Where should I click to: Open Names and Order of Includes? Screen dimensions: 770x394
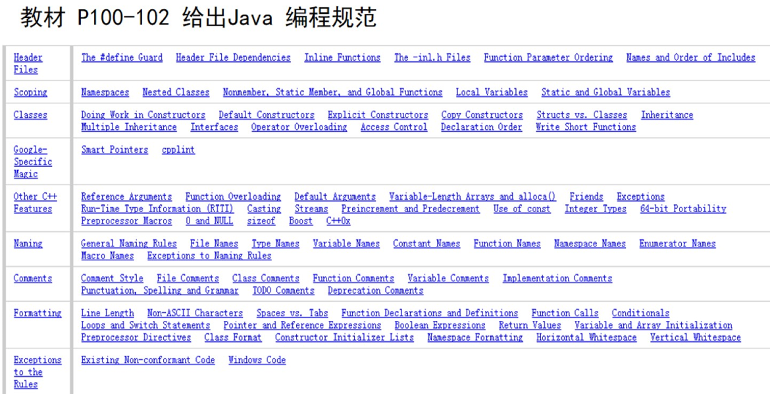[x=690, y=57]
